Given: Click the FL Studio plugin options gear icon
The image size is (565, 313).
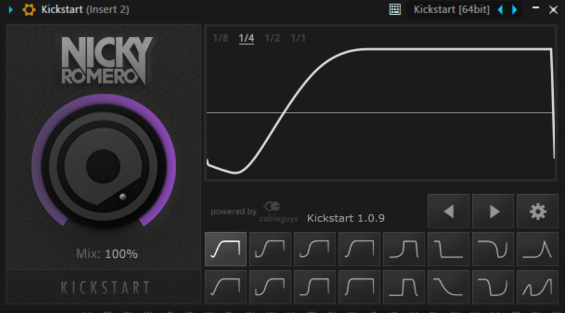Looking at the screenshot, I should coord(28,10).
